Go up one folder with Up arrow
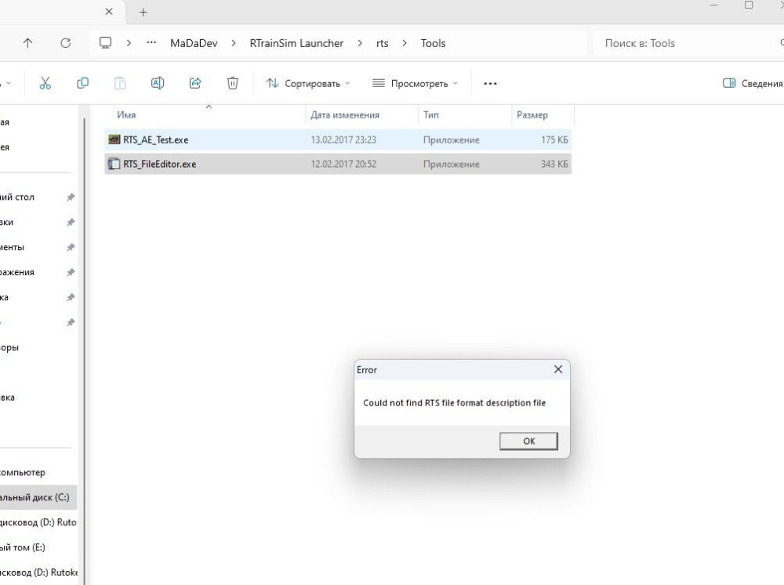This screenshot has height=585, width=784. tap(28, 43)
